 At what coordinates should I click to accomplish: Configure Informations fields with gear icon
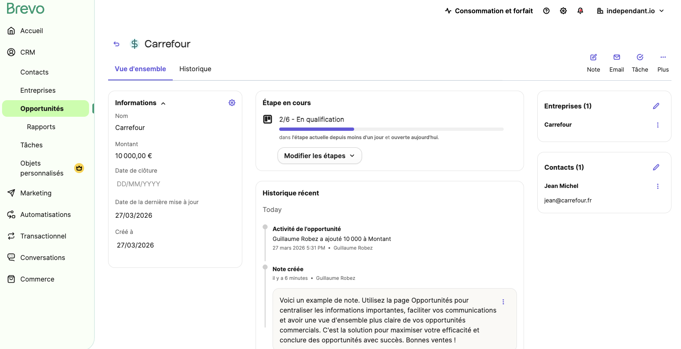point(232,103)
